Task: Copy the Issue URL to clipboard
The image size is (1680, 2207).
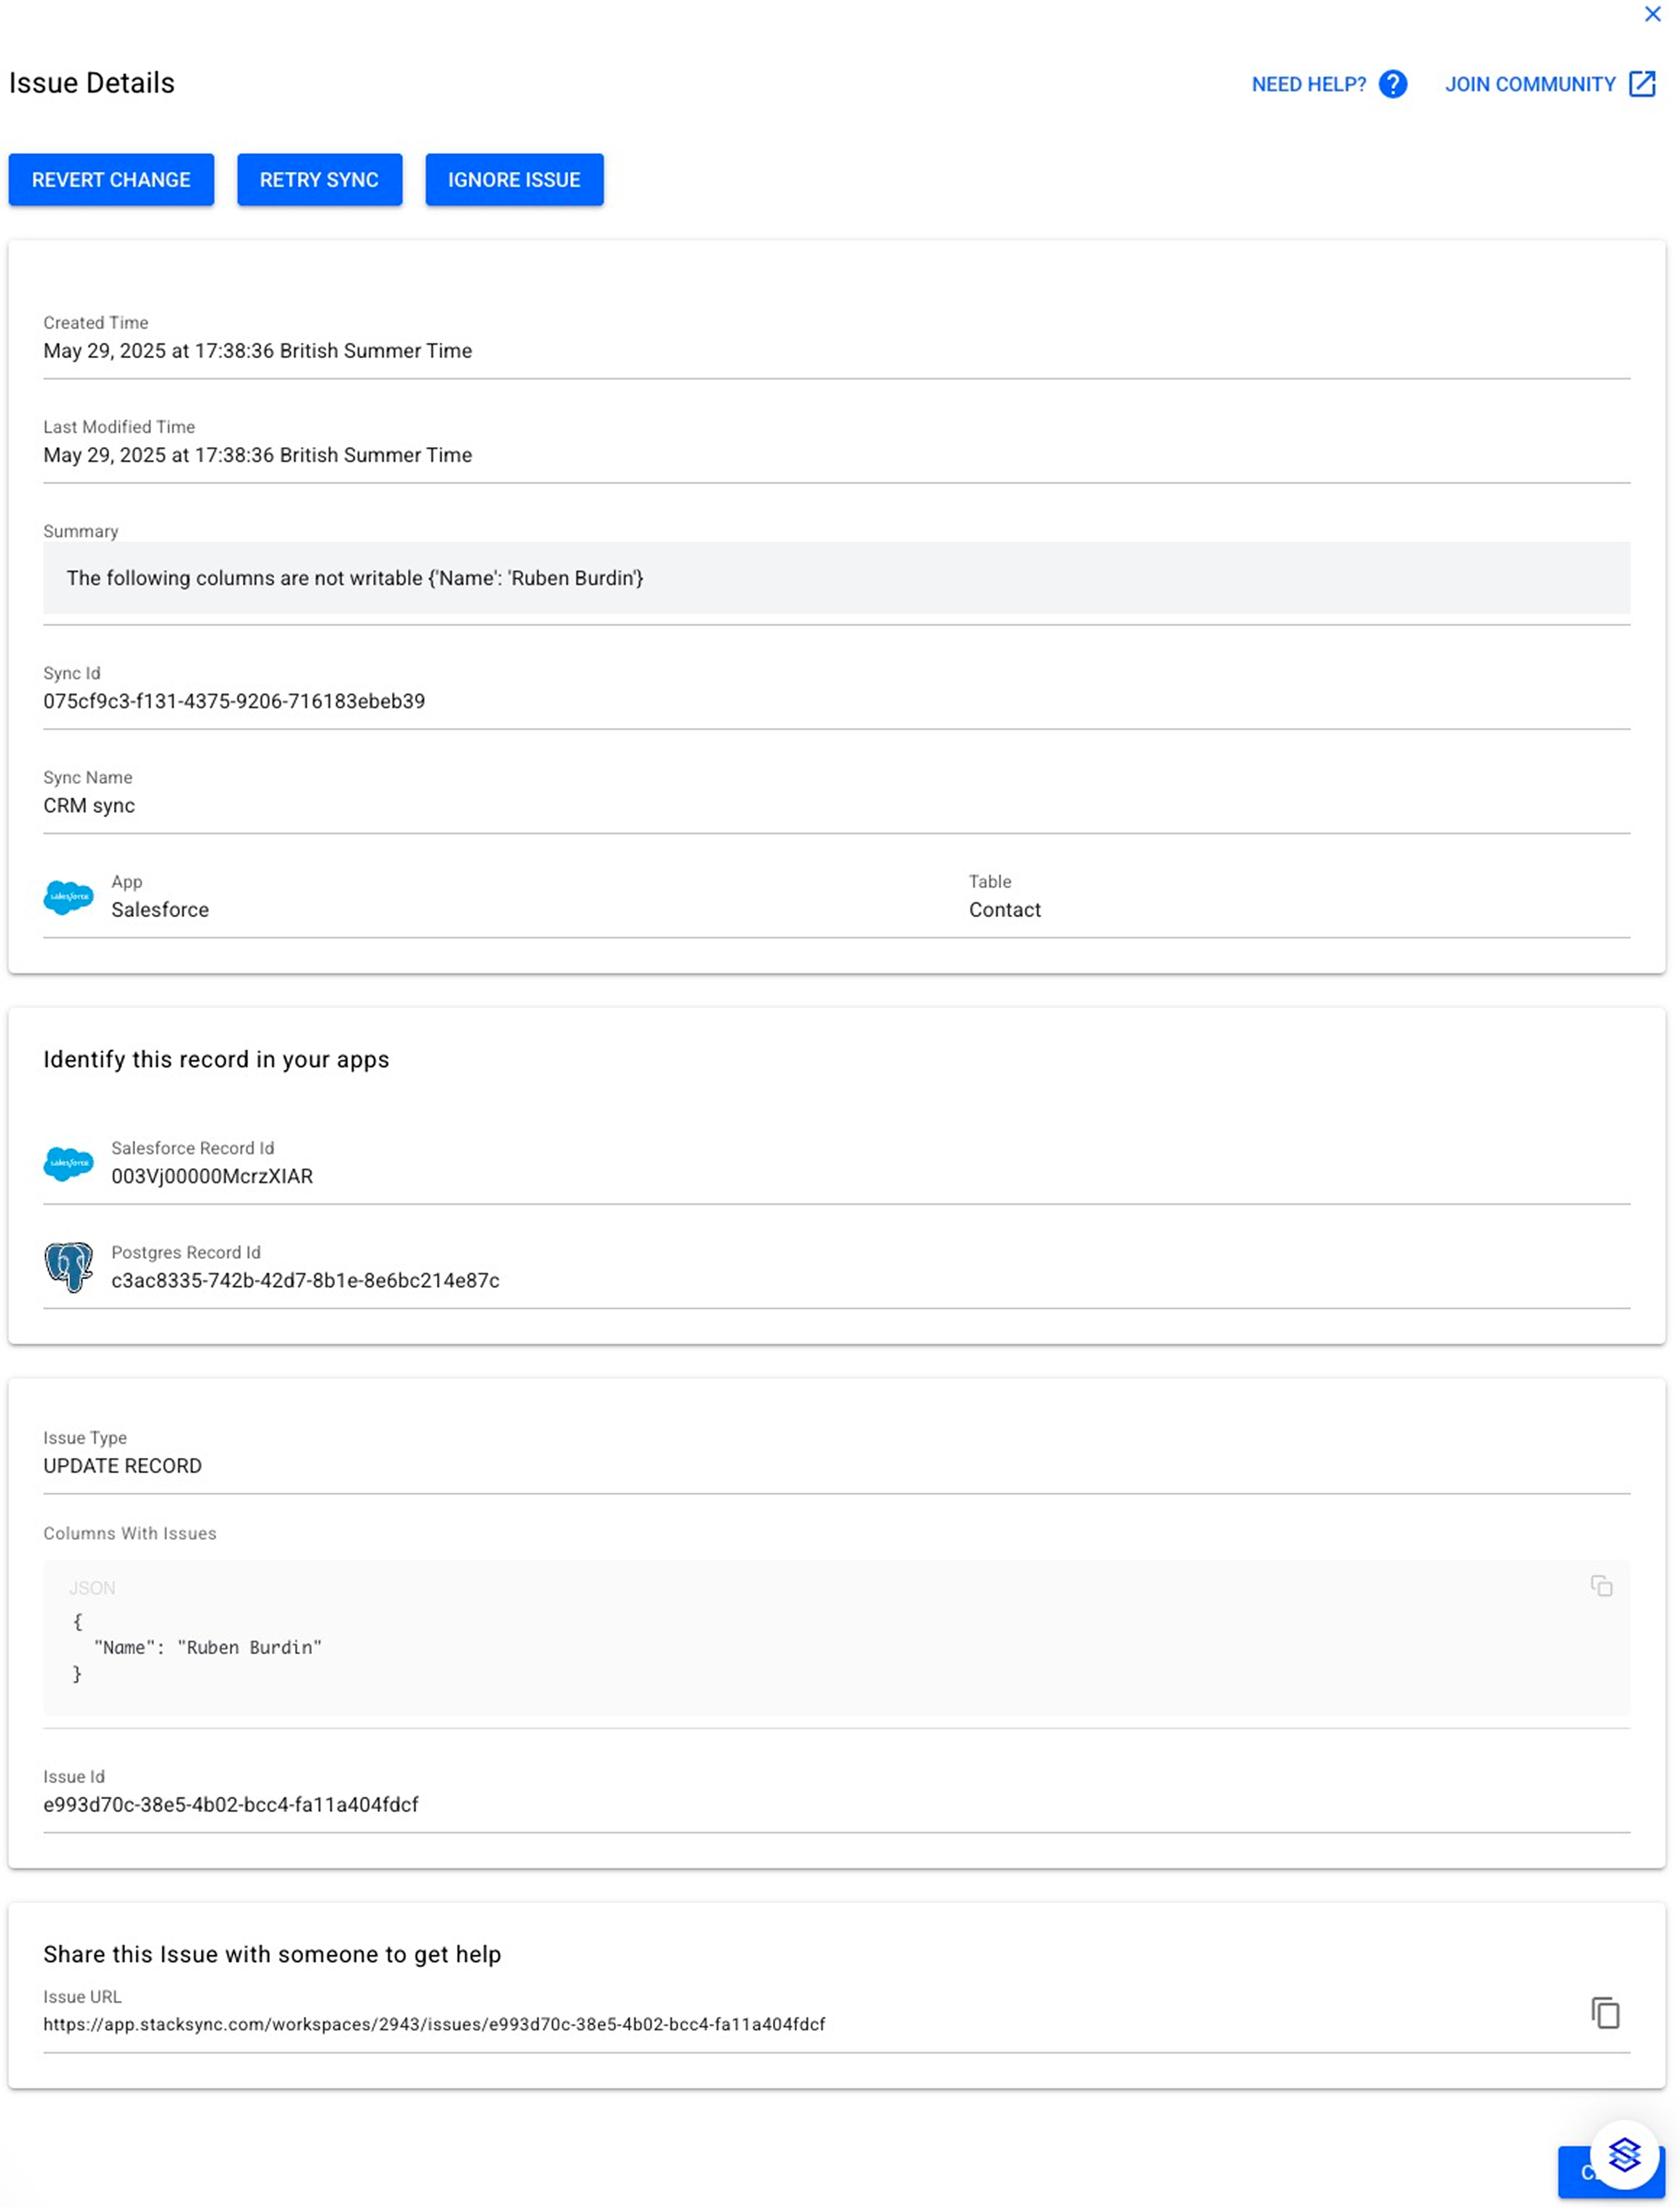Action: [1605, 2013]
